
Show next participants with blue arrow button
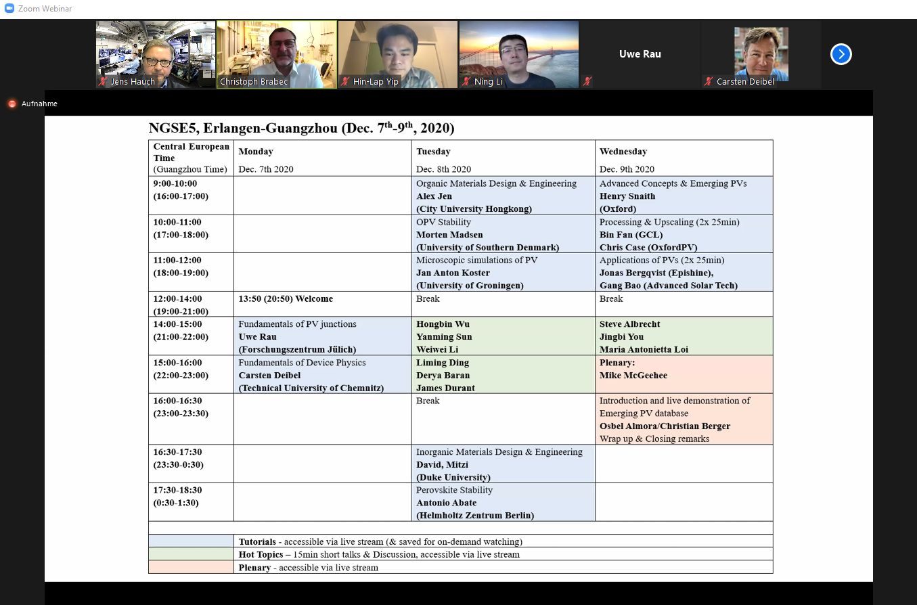841,54
